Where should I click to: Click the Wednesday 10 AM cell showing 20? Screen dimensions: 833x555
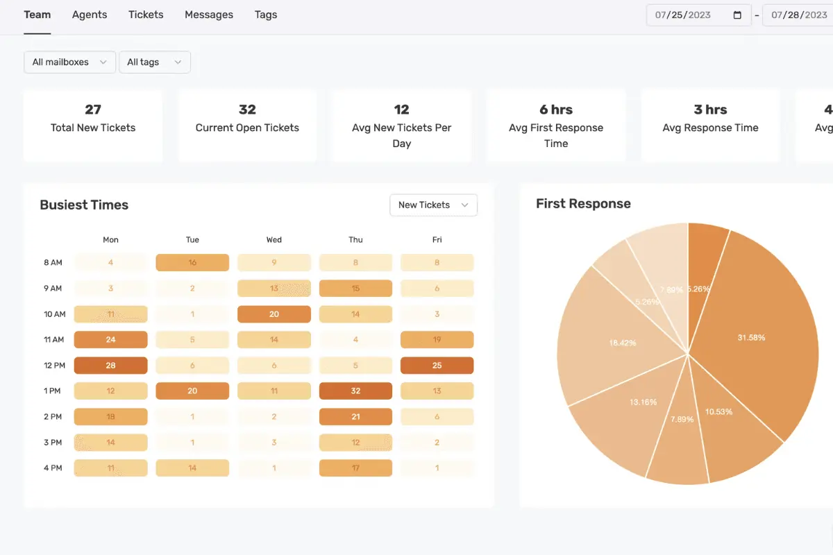[x=274, y=314]
